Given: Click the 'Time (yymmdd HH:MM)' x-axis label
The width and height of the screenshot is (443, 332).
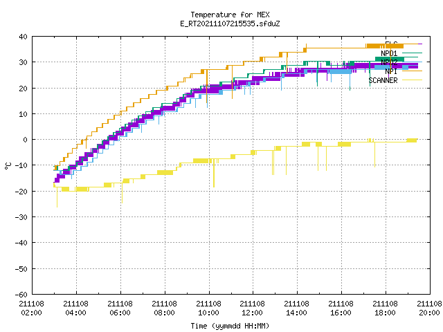Looking at the screenshot, I should tap(230, 326).
